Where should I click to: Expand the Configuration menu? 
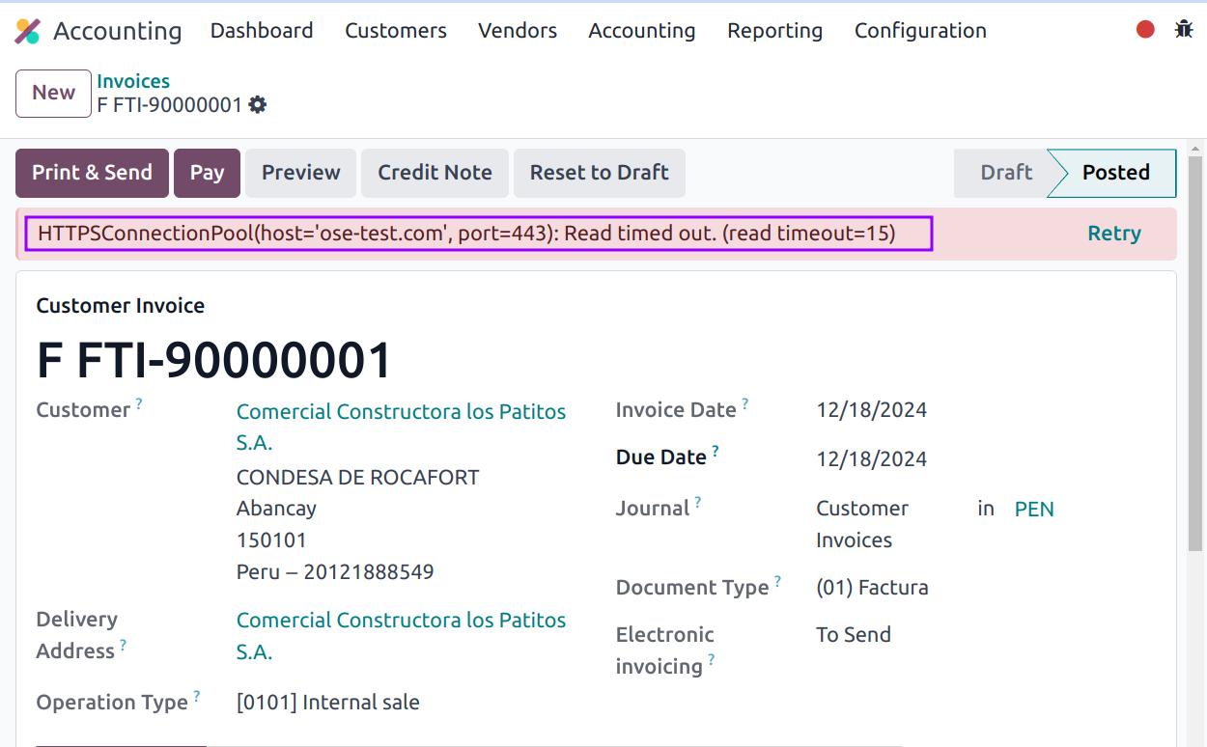[x=920, y=31]
